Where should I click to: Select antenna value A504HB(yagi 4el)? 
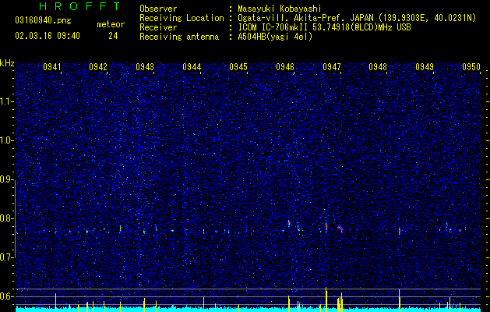(x=275, y=37)
